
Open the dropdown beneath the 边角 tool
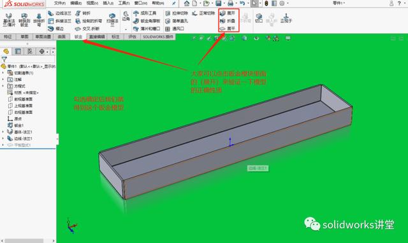click(x=126, y=29)
